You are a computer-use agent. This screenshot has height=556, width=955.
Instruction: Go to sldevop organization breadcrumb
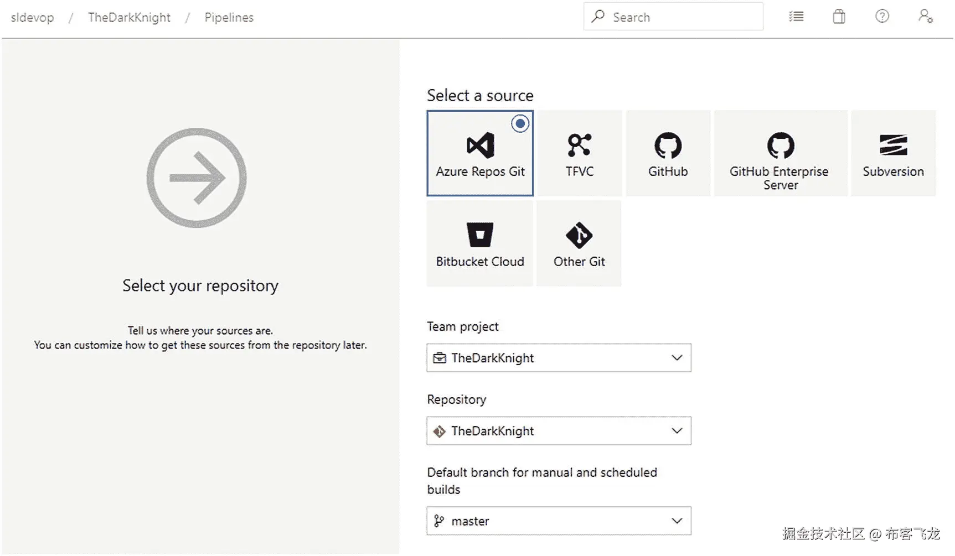point(33,18)
